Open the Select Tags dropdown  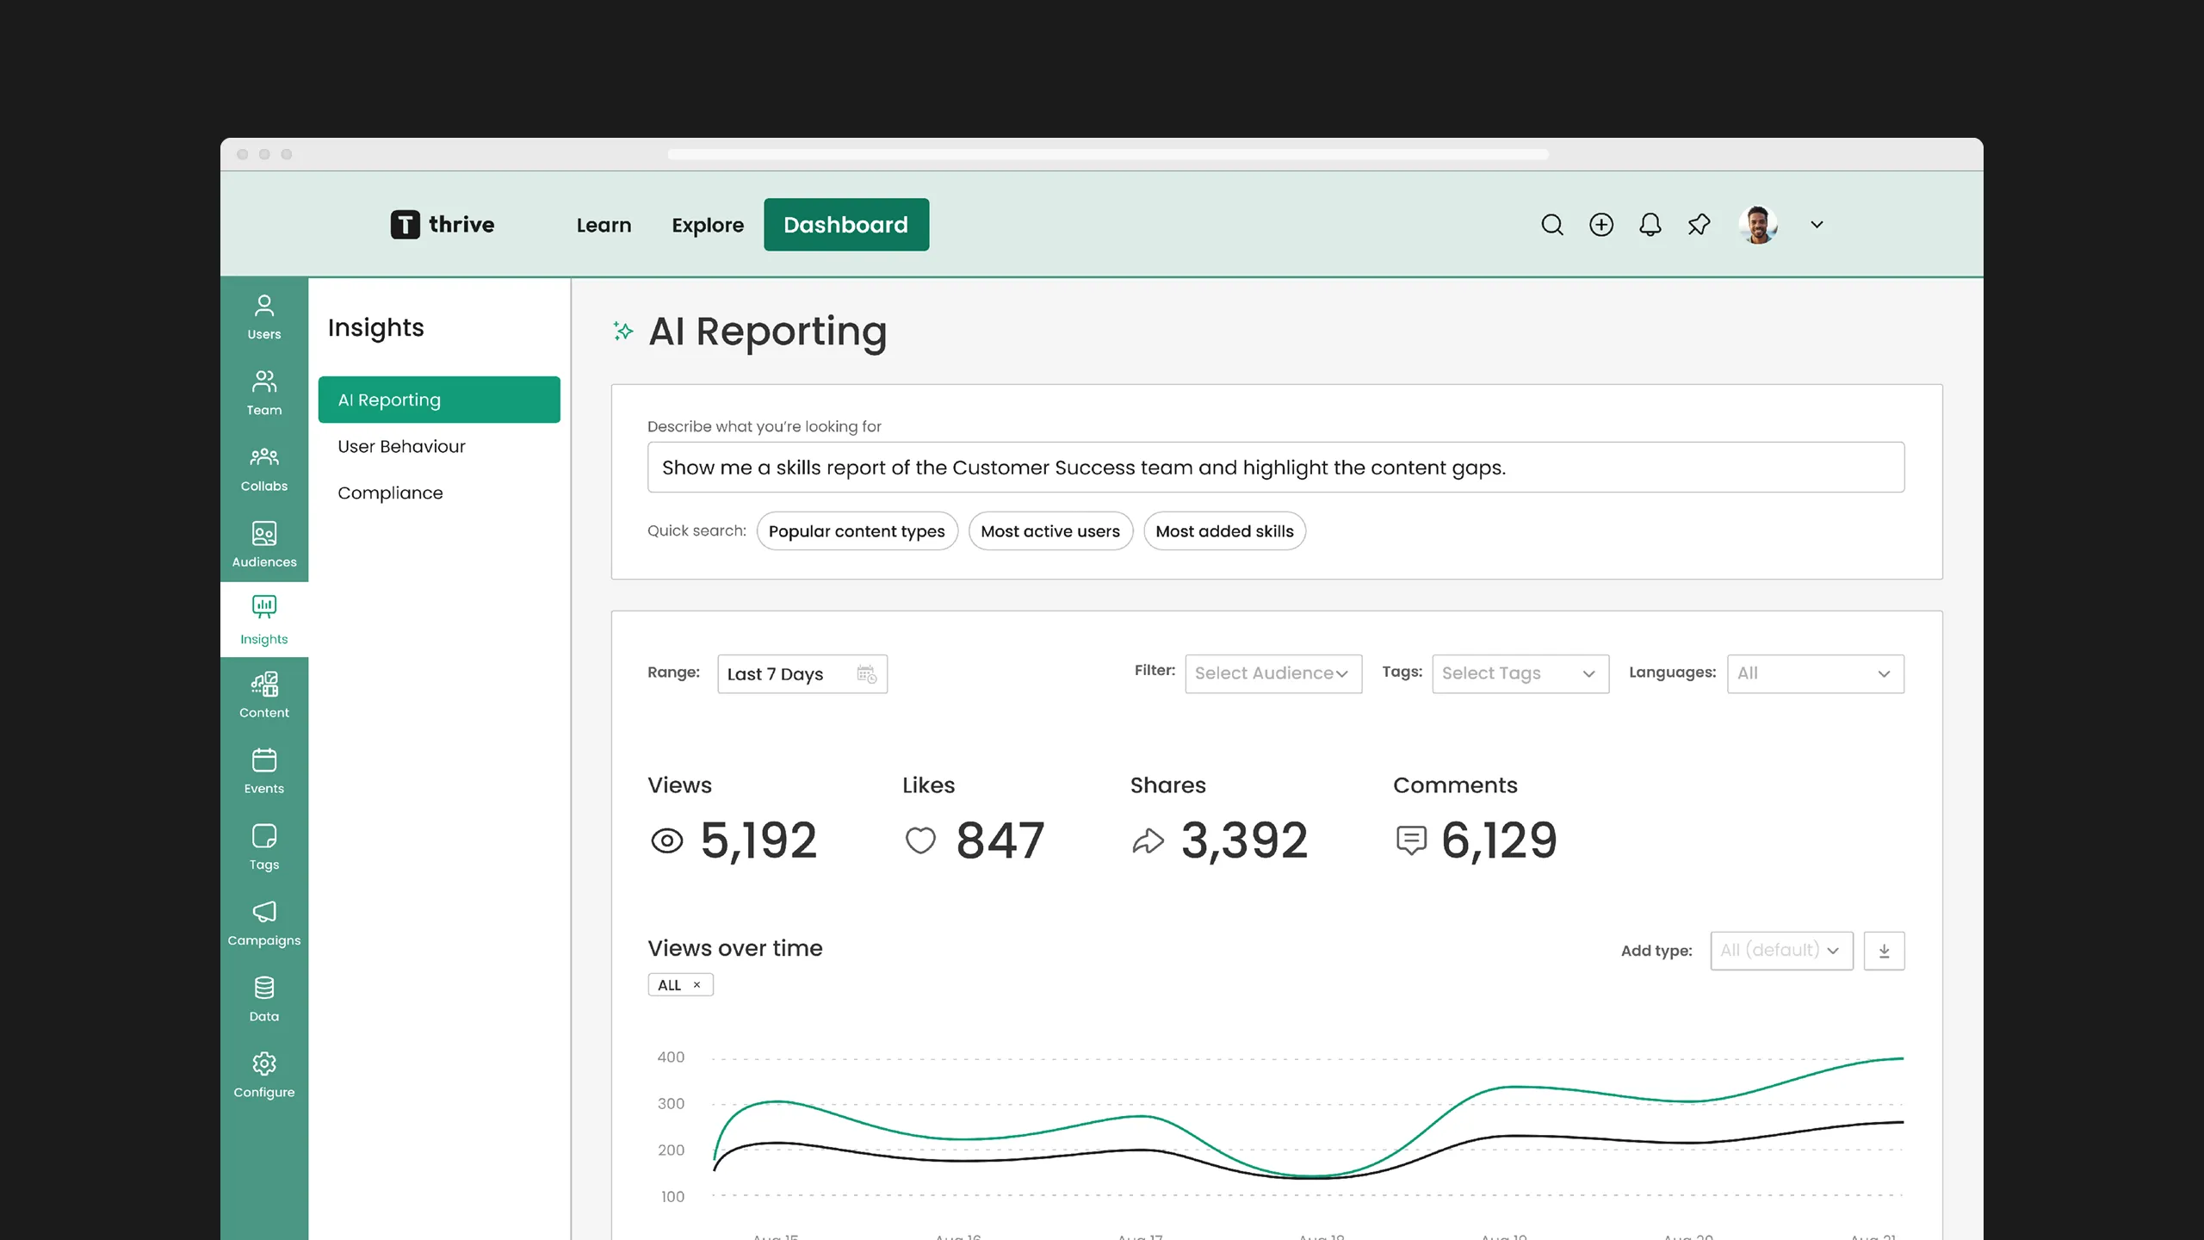1520,673
